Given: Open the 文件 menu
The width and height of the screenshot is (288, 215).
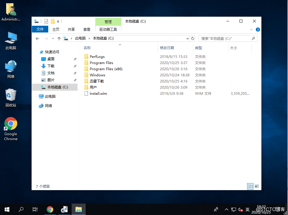Looking at the screenshot, I should coord(40,29).
